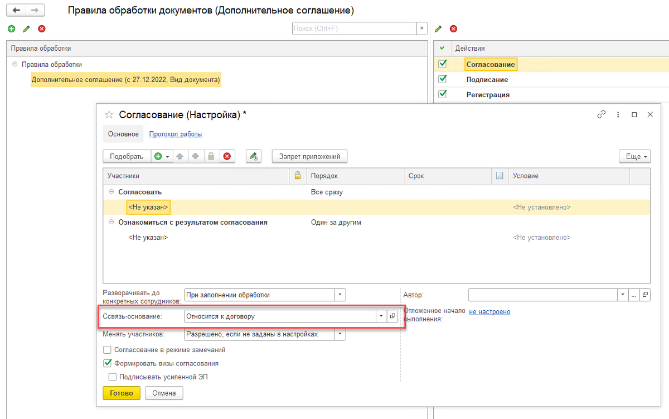The width and height of the screenshot is (669, 419).
Task: Click the Относится к договору field
Action: [280, 316]
